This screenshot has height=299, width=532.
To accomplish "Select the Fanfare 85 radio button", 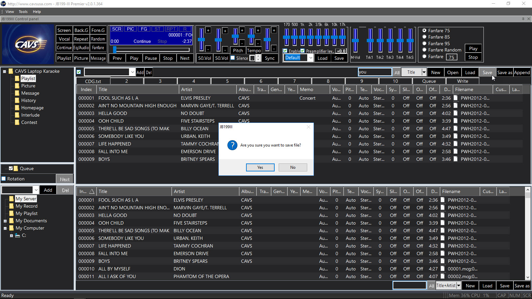I will (424, 37).
